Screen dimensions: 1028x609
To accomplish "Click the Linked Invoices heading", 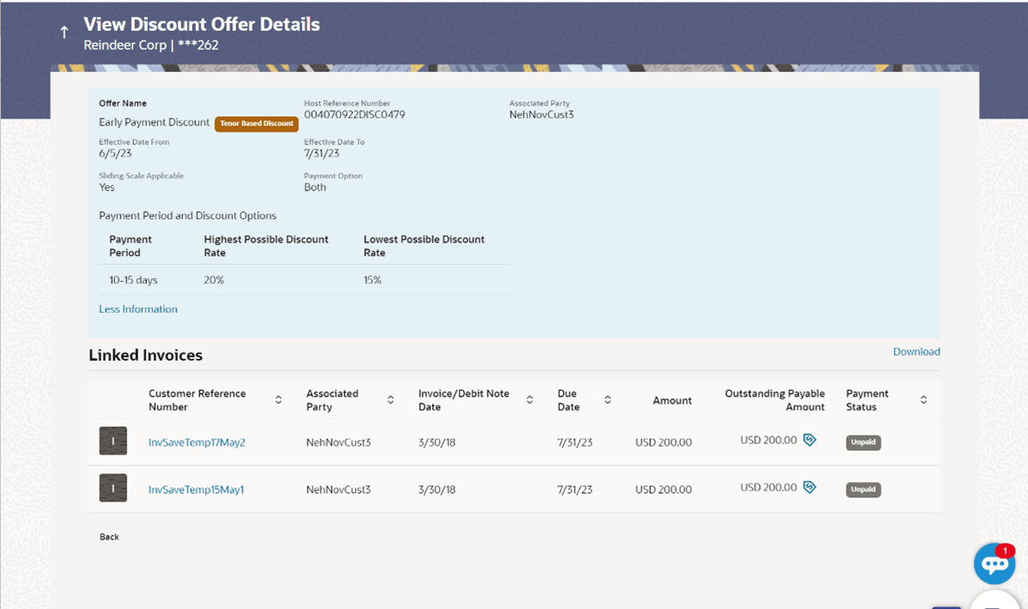I will point(145,355).
